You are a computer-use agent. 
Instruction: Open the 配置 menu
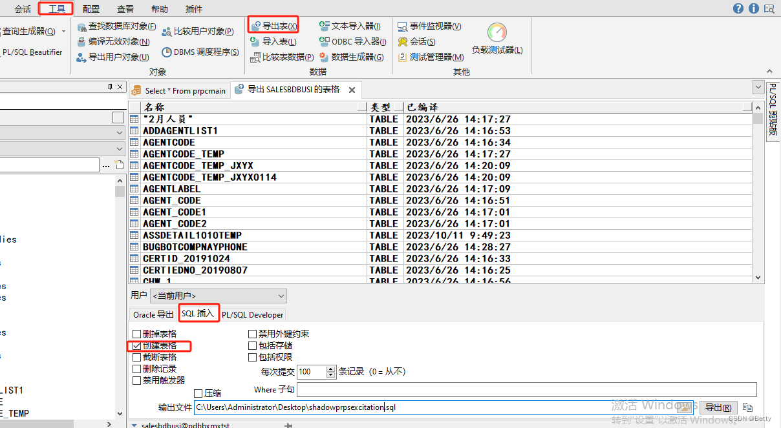click(x=91, y=8)
